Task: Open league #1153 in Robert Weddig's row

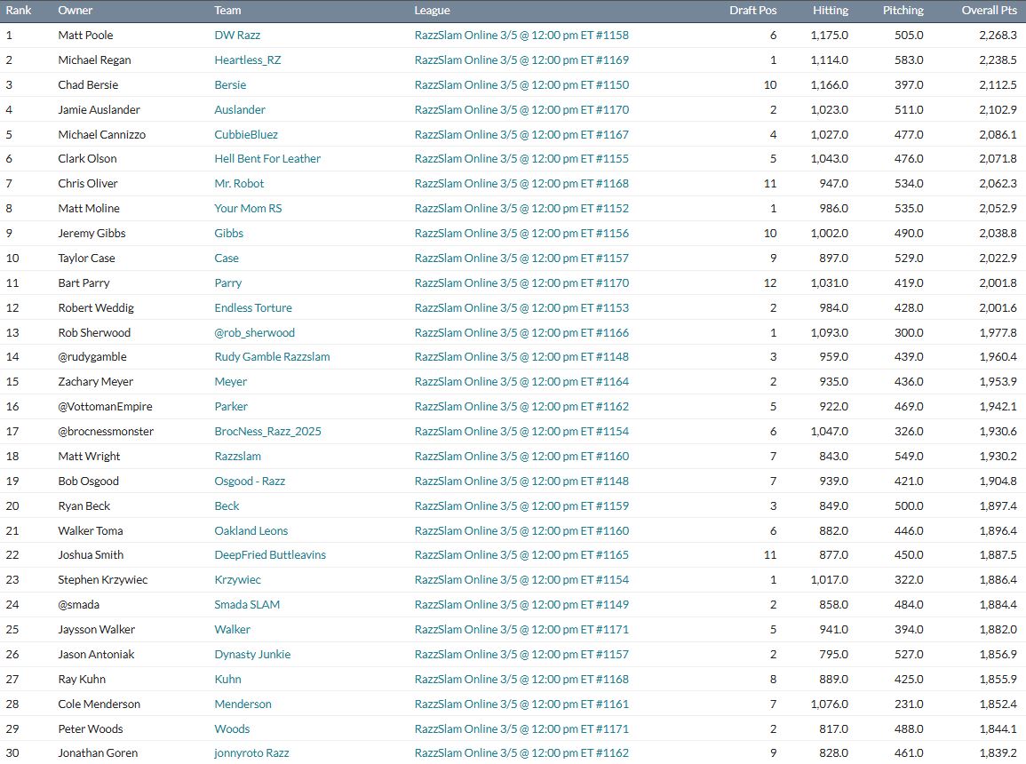Action: [x=521, y=308]
